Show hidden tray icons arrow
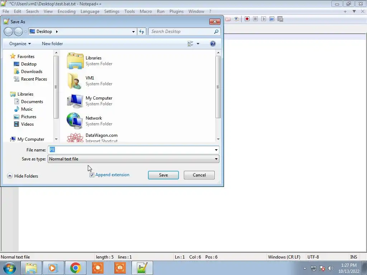The height and width of the screenshot is (275, 367). click(x=305, y=268)
